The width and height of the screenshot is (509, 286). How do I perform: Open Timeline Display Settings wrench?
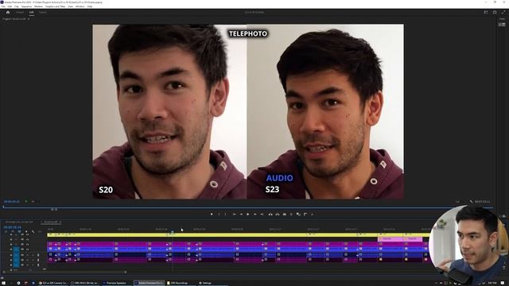(x=33, y=231)
